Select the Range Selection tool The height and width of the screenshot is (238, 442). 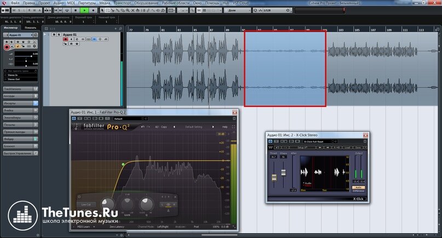[x=107, y=10]
